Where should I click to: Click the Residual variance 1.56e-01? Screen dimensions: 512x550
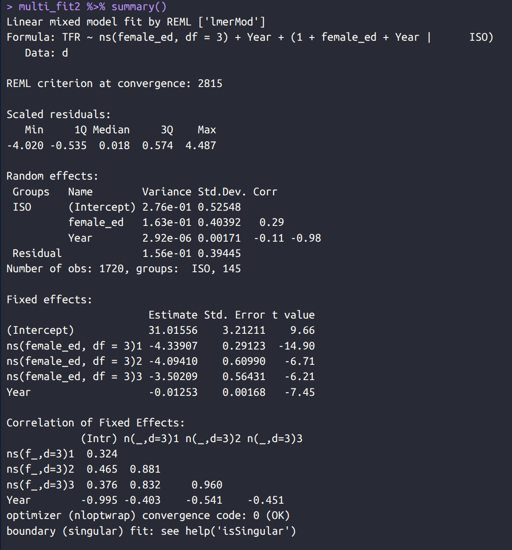click(167, 253)
